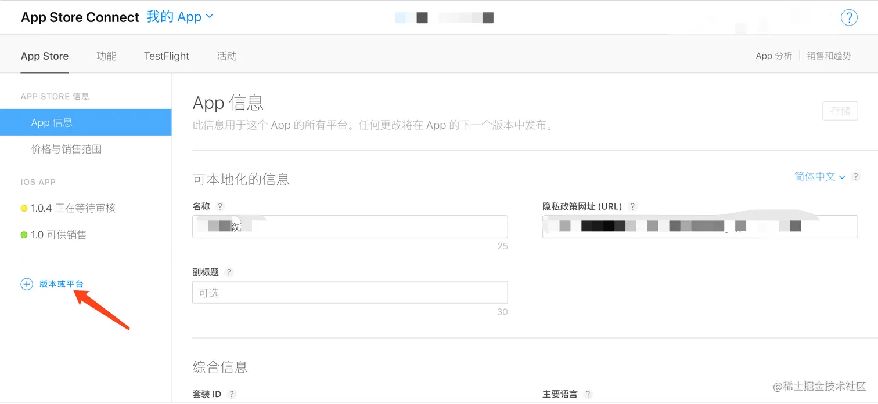This screenshot has height=404, width=878.
Task: Open version 1.0.4 正在等待审核
Action: [73, 208]
